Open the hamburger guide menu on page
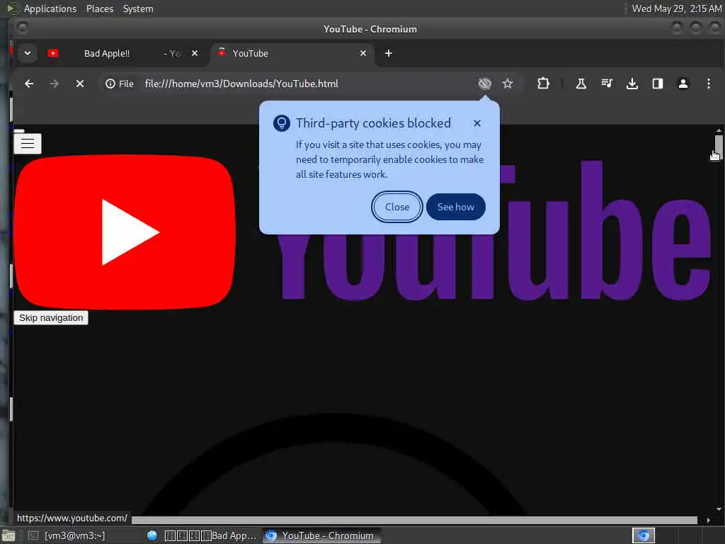Image resolution: width=725 pixels, height=544 pixels. click(28, 143)
